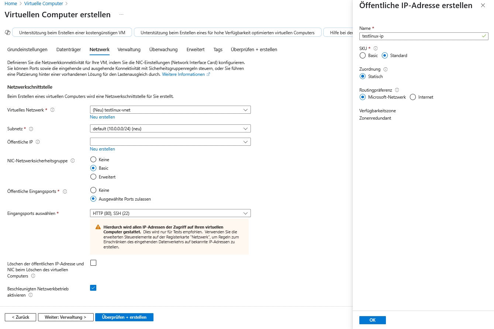Viewport: 494px width, 329px height.
Task: Uncheck Beschleunigten Netzwerkbetrieb checkbox
Action: [93, 288]
